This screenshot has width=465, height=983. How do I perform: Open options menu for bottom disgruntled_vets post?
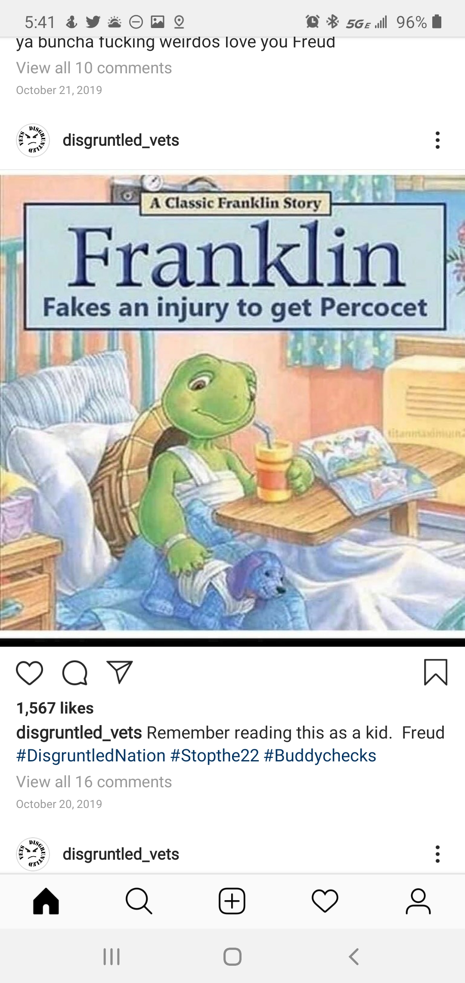tap(437, 854)
